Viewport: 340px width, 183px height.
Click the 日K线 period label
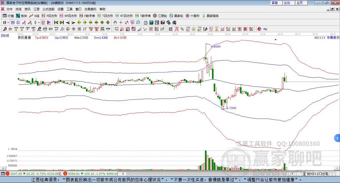click(5, 36)
